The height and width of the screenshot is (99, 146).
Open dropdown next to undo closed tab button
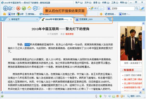[39, 8]
